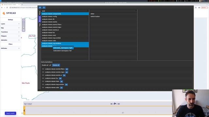This screenshot has width=209, height=117.
Task: Delete analysis-viewer.fxs instrumentation
Action: pos(60,78)
